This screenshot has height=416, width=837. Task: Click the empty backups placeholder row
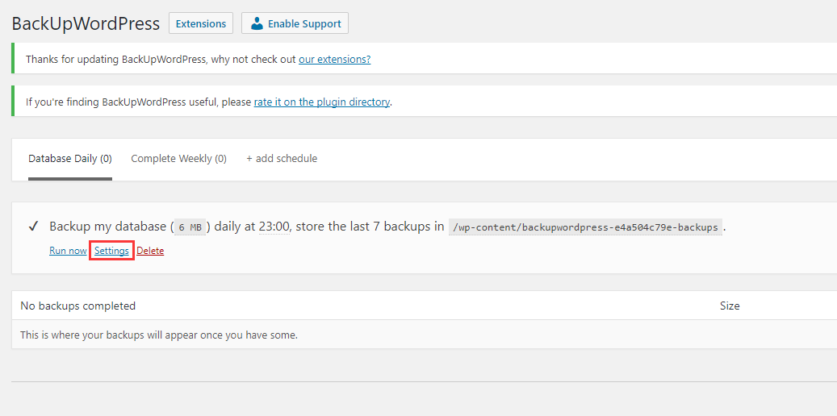point(159,335)
